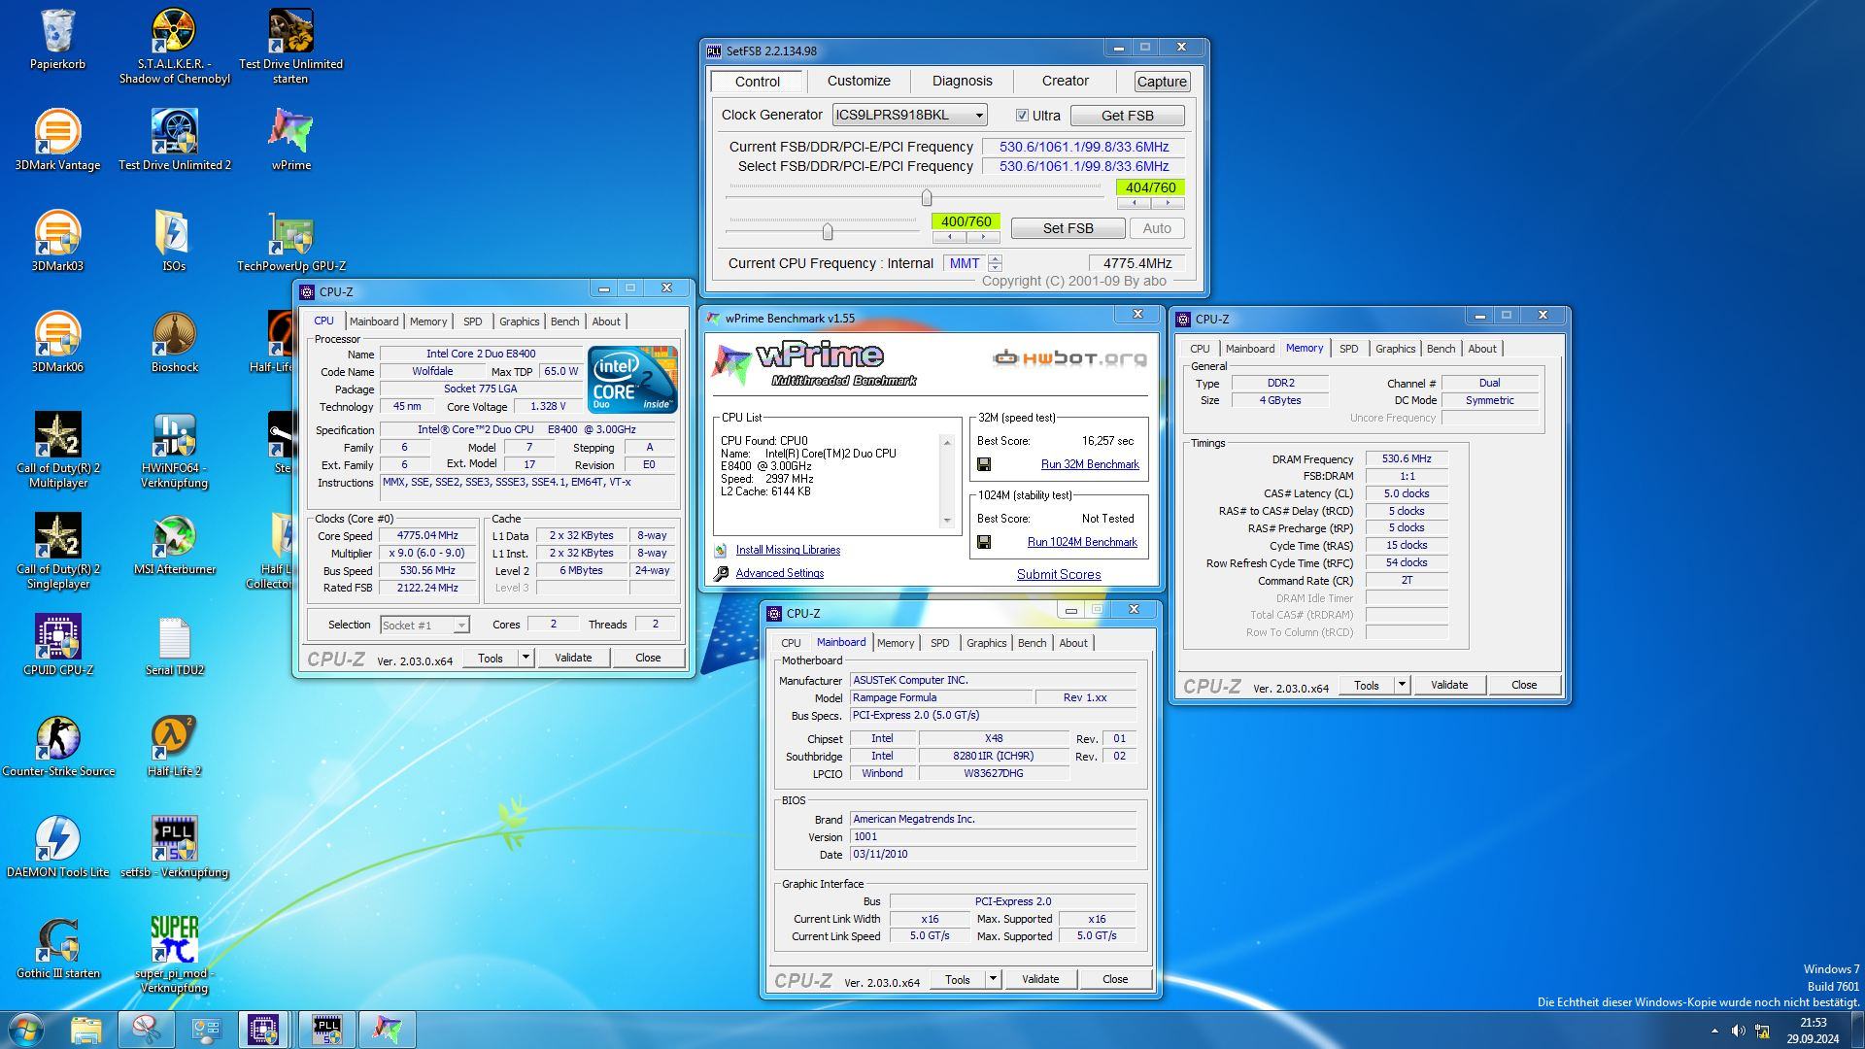The image size is (1865, 1049).
Task: Open the Socket #1 selection dropdown
Action: [x=461, y=626]
